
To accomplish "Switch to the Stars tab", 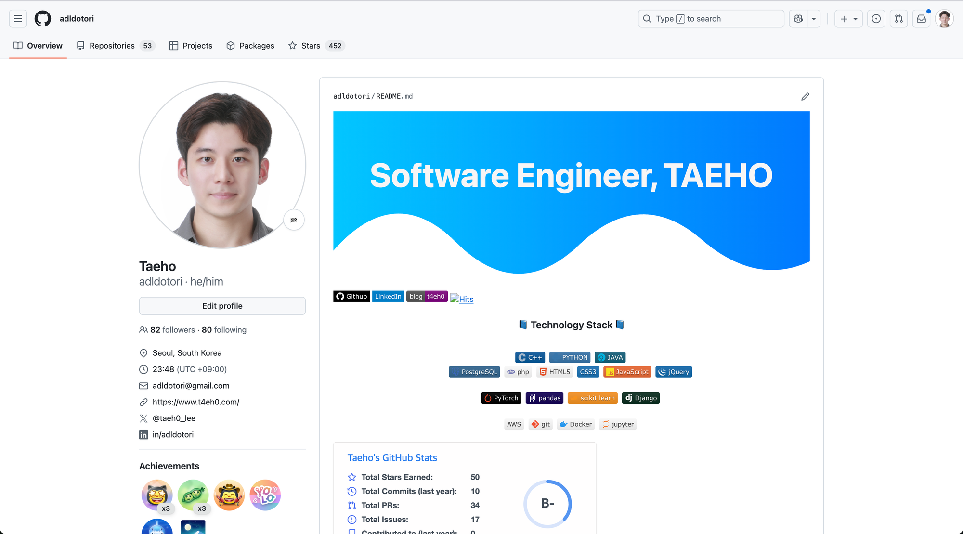I will pyautogui.click(x=311, y=46).
